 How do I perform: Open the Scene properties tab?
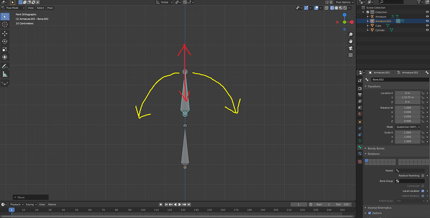360,108
